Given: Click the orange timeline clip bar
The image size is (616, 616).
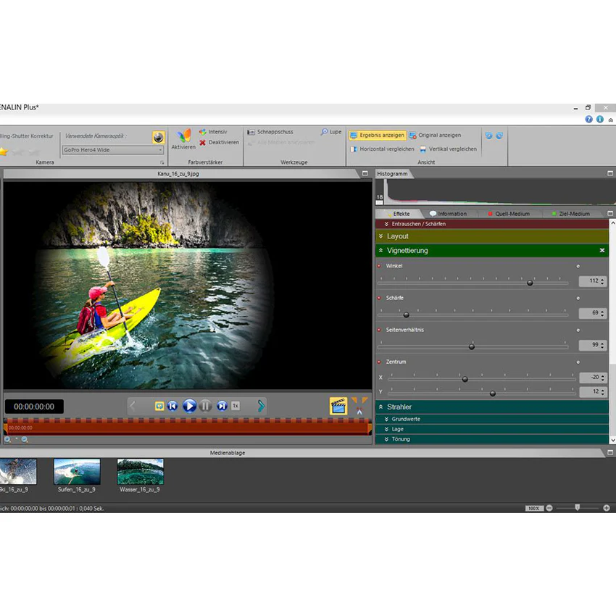Looking at the screenshot, I should pos(188,428).
